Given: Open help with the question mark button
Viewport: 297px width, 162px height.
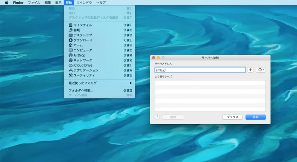Looking at the screenshot, I should coord(157,117).
